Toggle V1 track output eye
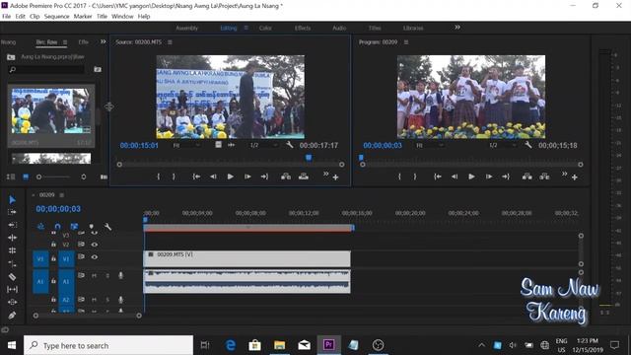Viewport: 631px width, 355px height. pyautogui.click(x=95, y=256)
